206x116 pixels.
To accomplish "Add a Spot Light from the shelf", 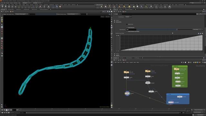I will pyautogui.click(x=106, y=7).
